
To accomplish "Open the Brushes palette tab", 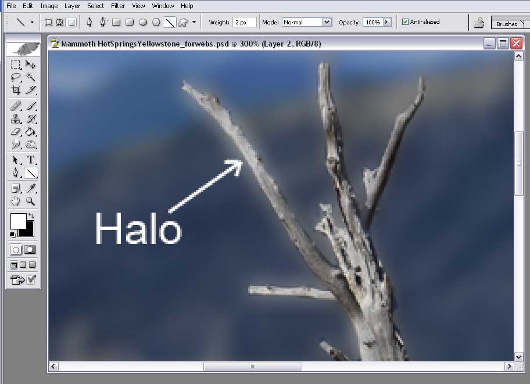I will 507,24.
